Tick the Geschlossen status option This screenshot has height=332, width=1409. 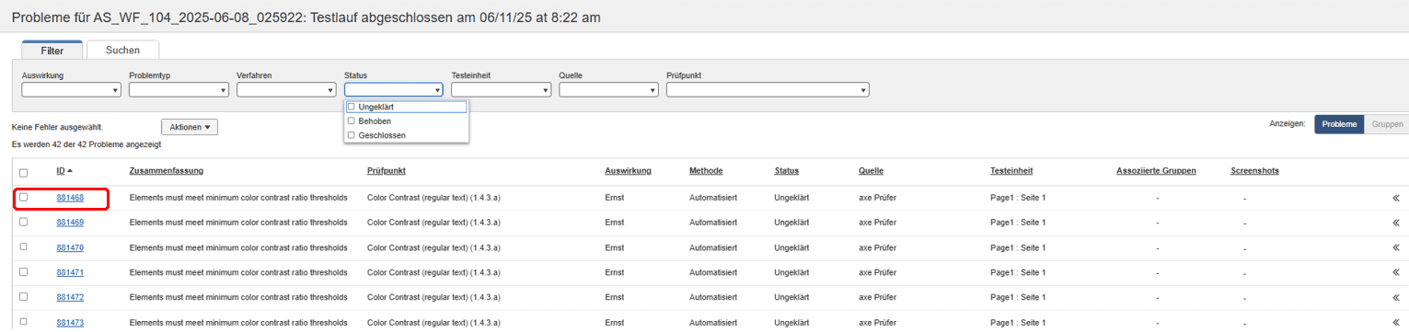point(352,135)
